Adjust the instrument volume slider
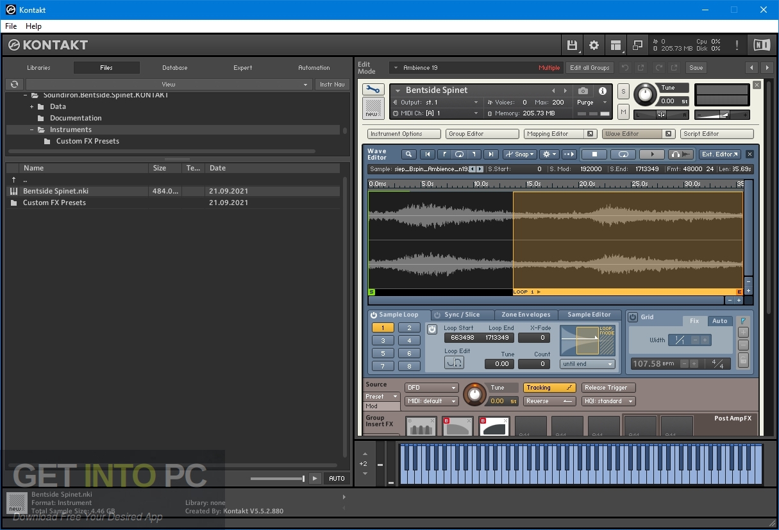This screenshot has height=530, width=779. 722,115
